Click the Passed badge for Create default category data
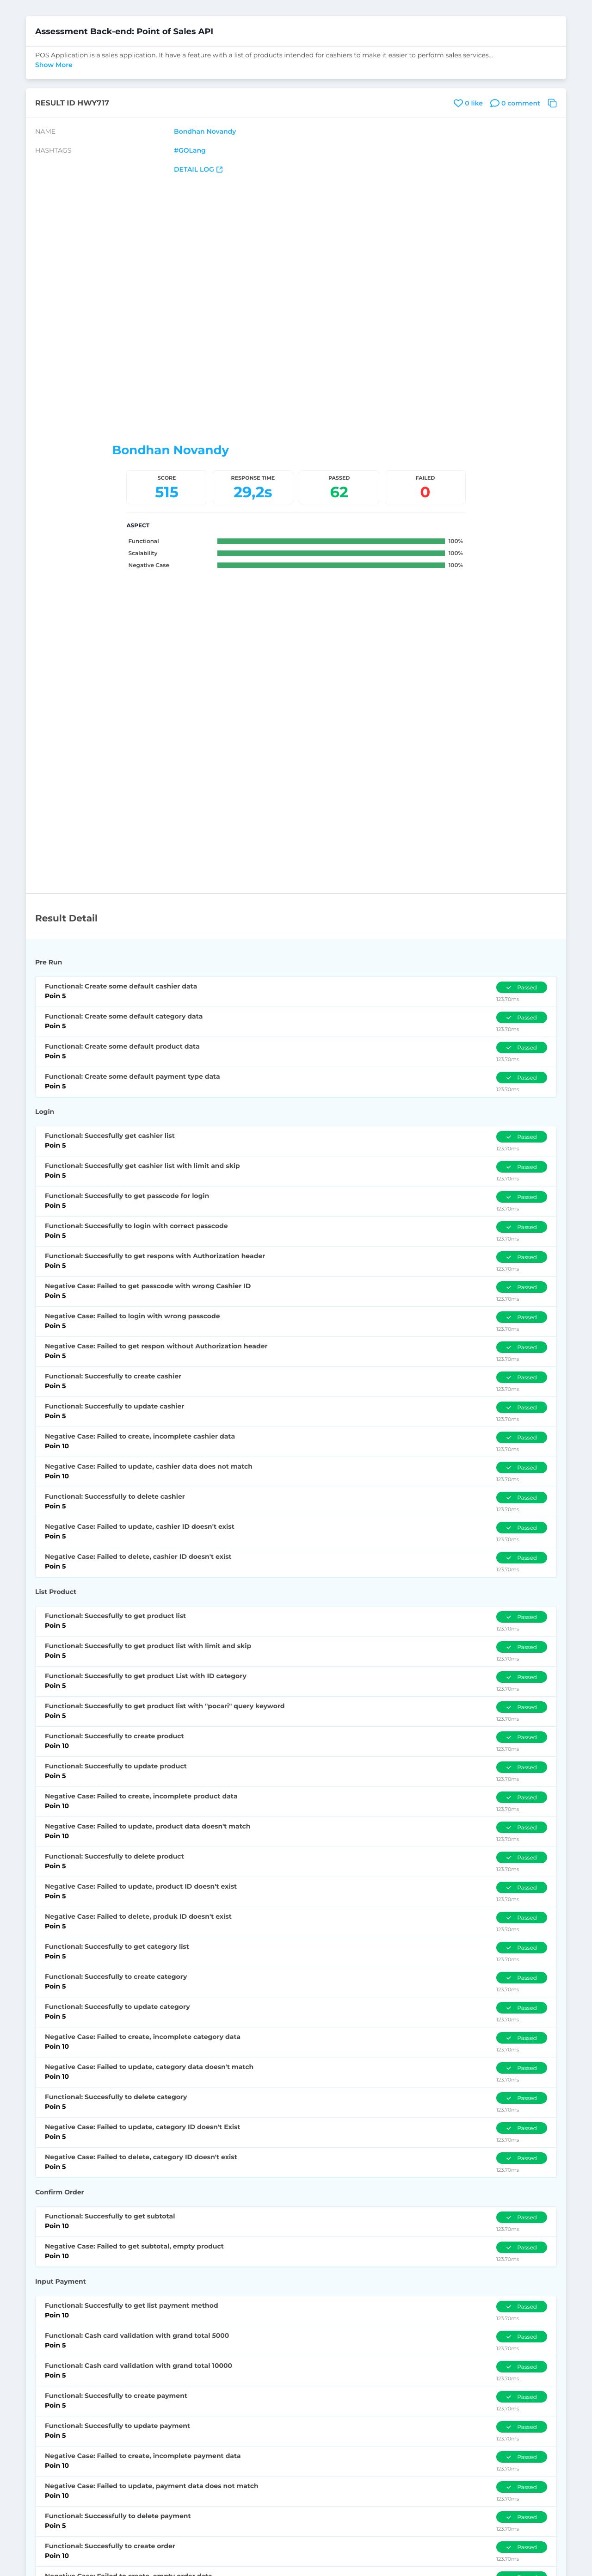 [521, 1017]
